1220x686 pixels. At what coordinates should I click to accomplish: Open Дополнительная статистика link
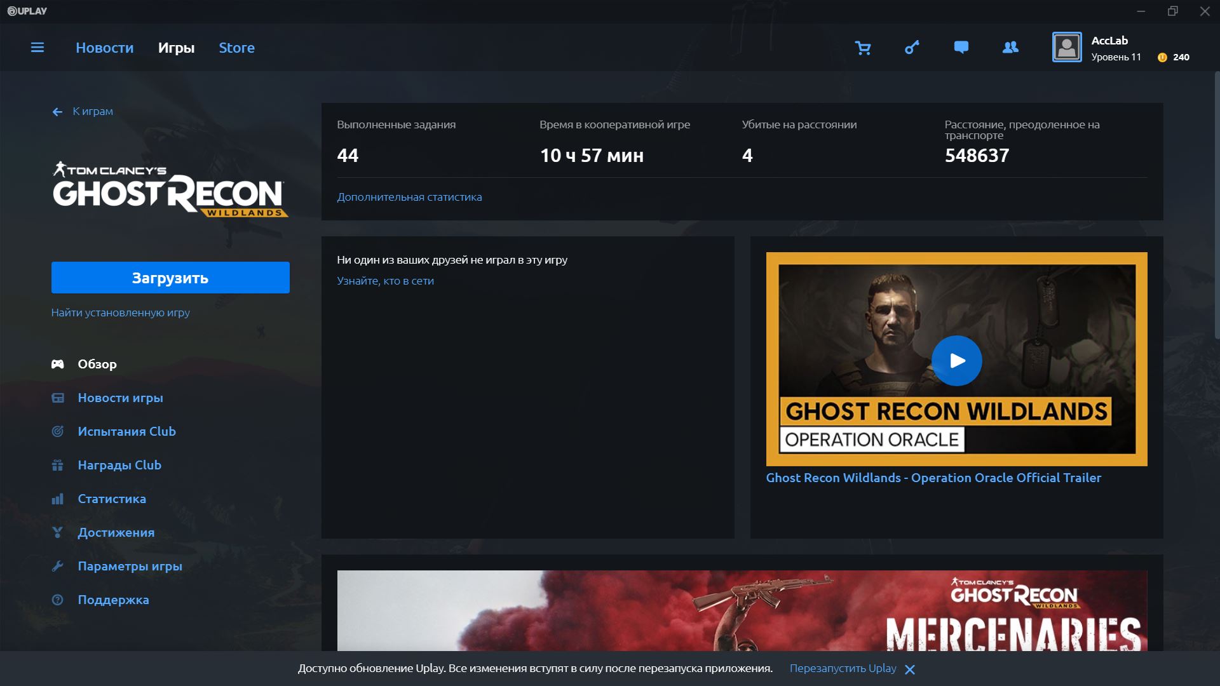(x=409, y=197)
